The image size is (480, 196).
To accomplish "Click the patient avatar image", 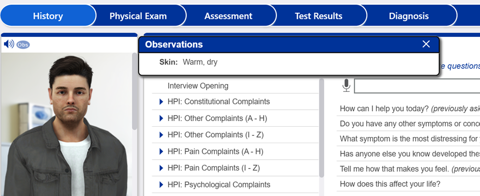I will click(x=67, y=124).
